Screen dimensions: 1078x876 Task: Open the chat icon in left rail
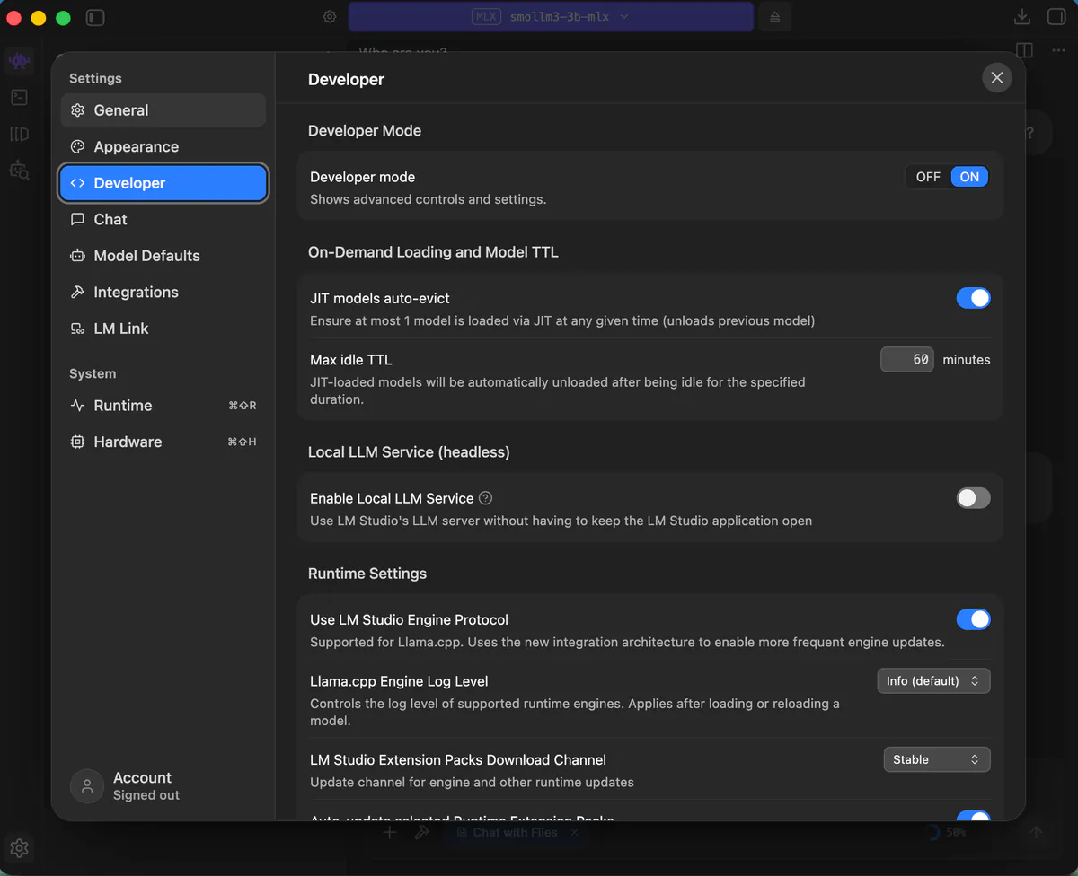[x=19, y=61]
